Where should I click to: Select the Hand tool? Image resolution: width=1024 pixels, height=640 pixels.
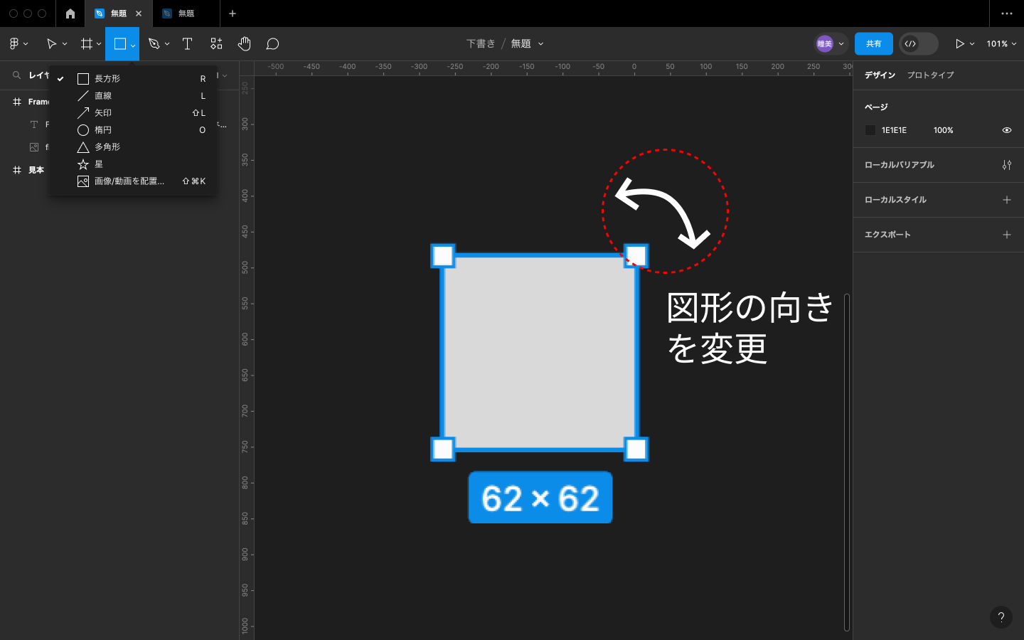pyautogui.click(x=244, y=44)
